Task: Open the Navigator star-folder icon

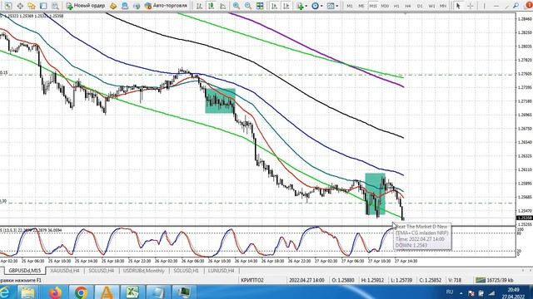Action: coord(32,6)
